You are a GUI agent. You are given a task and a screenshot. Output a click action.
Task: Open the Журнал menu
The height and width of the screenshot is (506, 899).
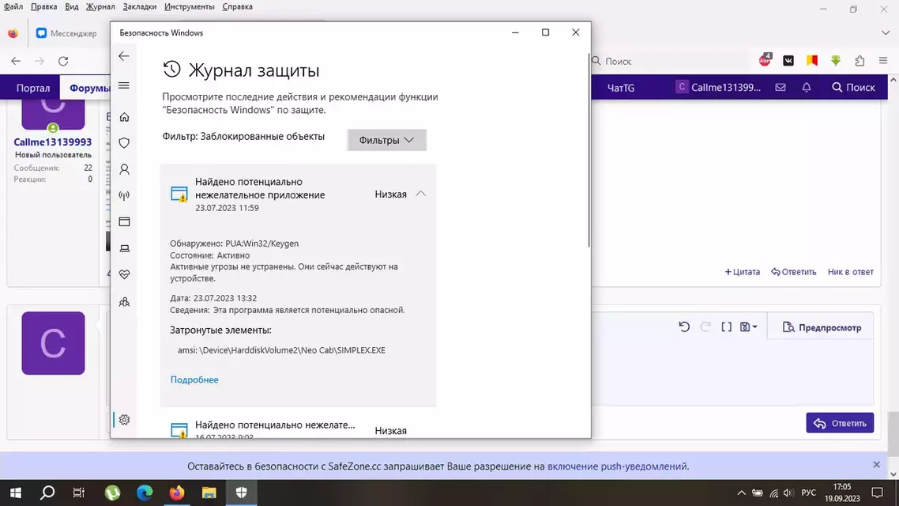pyautogui.click(x=100, y=7)
